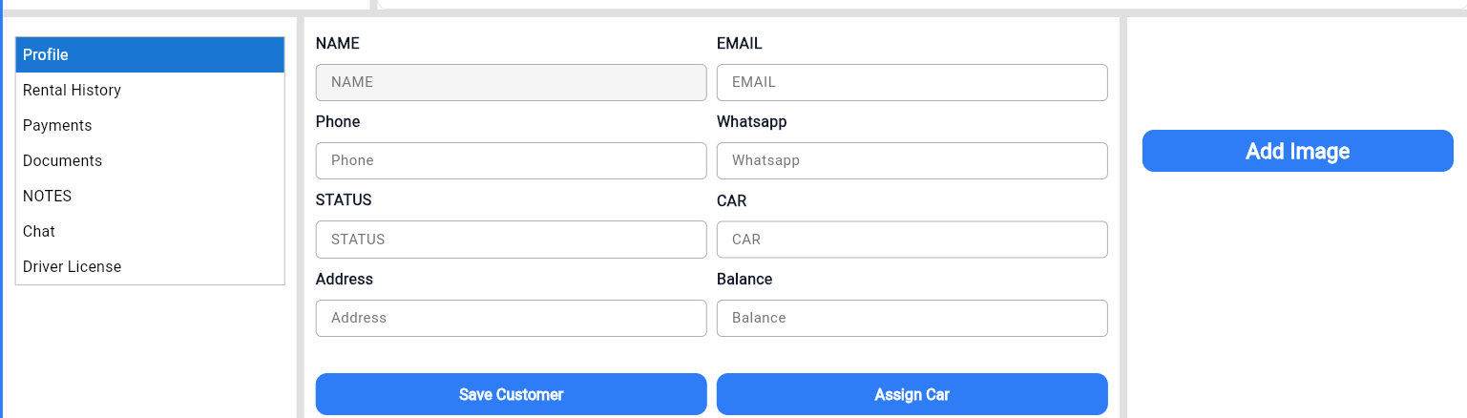This screenshot has width=1467, height=418.
Task: Click the STATUS field
Action: pos(511,240)
